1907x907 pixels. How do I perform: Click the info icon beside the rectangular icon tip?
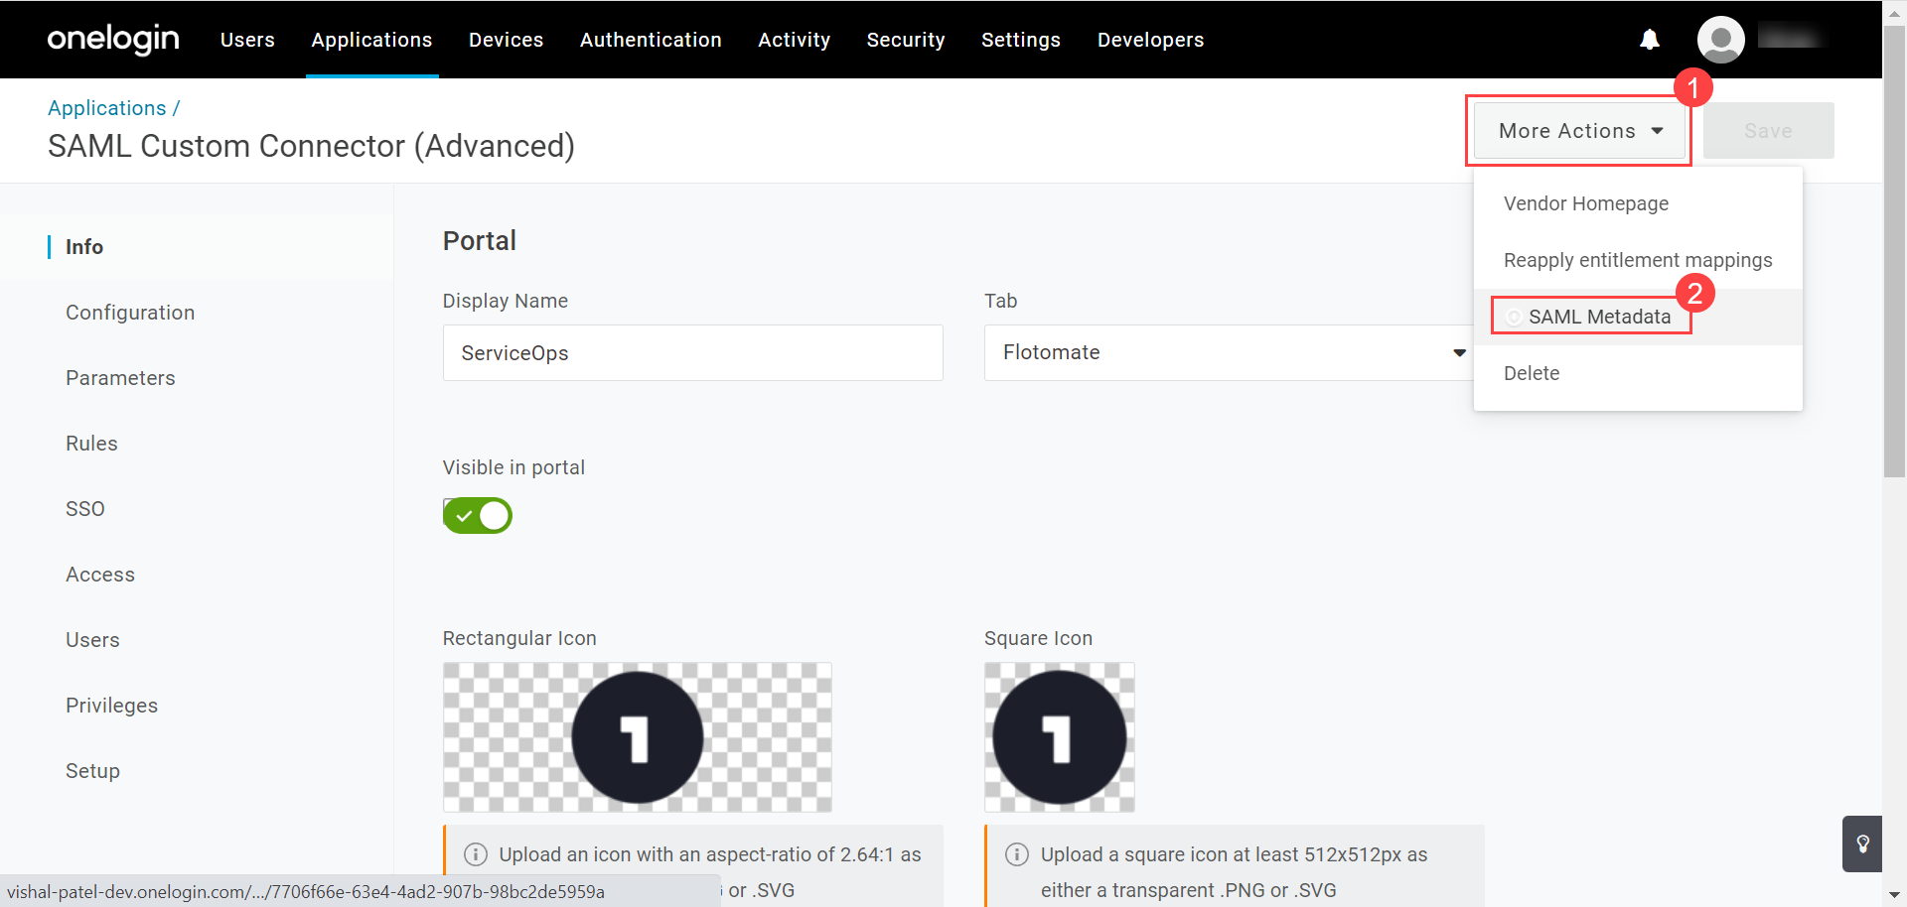(475, 854)
